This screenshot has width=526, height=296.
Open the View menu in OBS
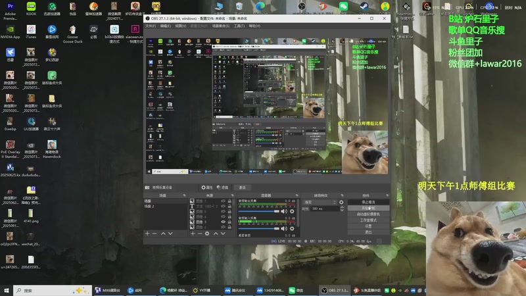(180, 26)
